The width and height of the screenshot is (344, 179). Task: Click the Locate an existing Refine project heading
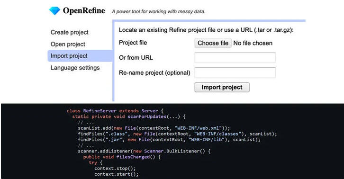pos(206,30)
